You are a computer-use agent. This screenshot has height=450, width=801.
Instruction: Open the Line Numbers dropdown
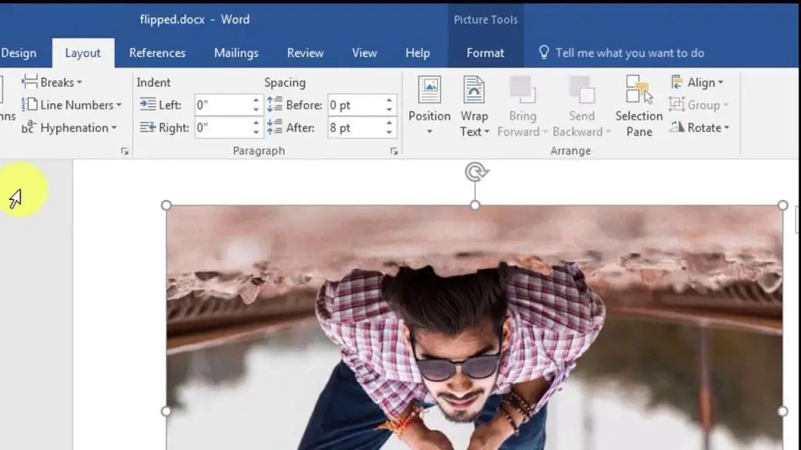coord(72,105)
